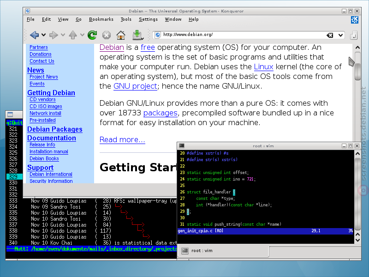
Task: Click the Back arrow in Konqueror toolbar
Action: click(x=34, y=35)
